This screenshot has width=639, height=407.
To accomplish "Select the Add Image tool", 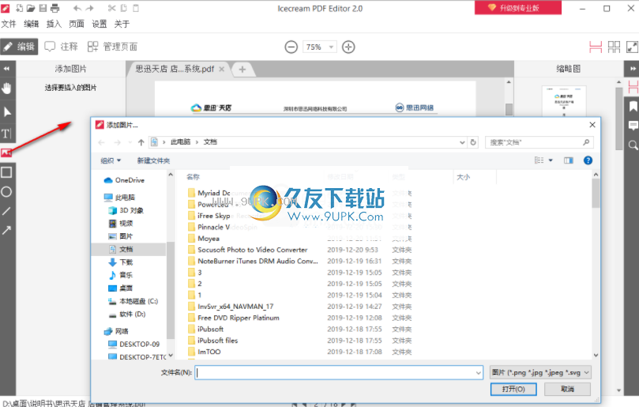I will click(x=6, y=153).
